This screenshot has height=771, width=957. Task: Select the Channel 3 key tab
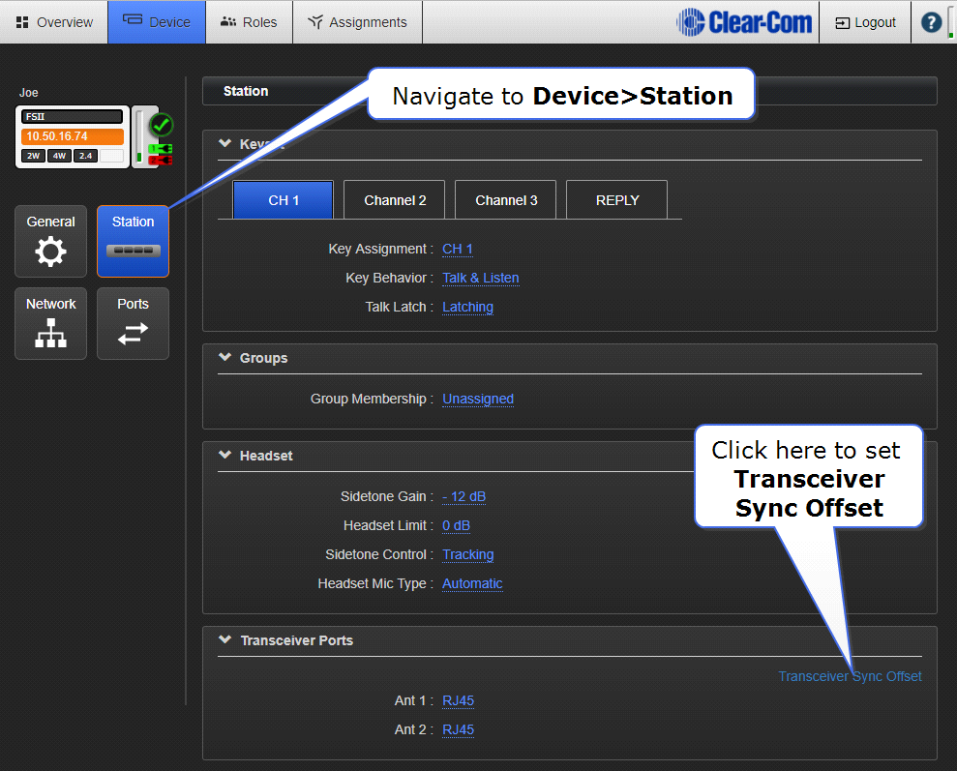[x=506, y=200]
